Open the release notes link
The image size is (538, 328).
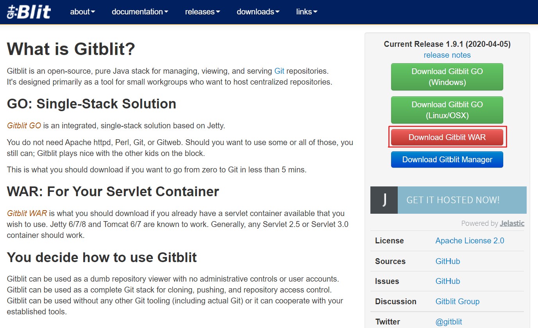[447, 55]
